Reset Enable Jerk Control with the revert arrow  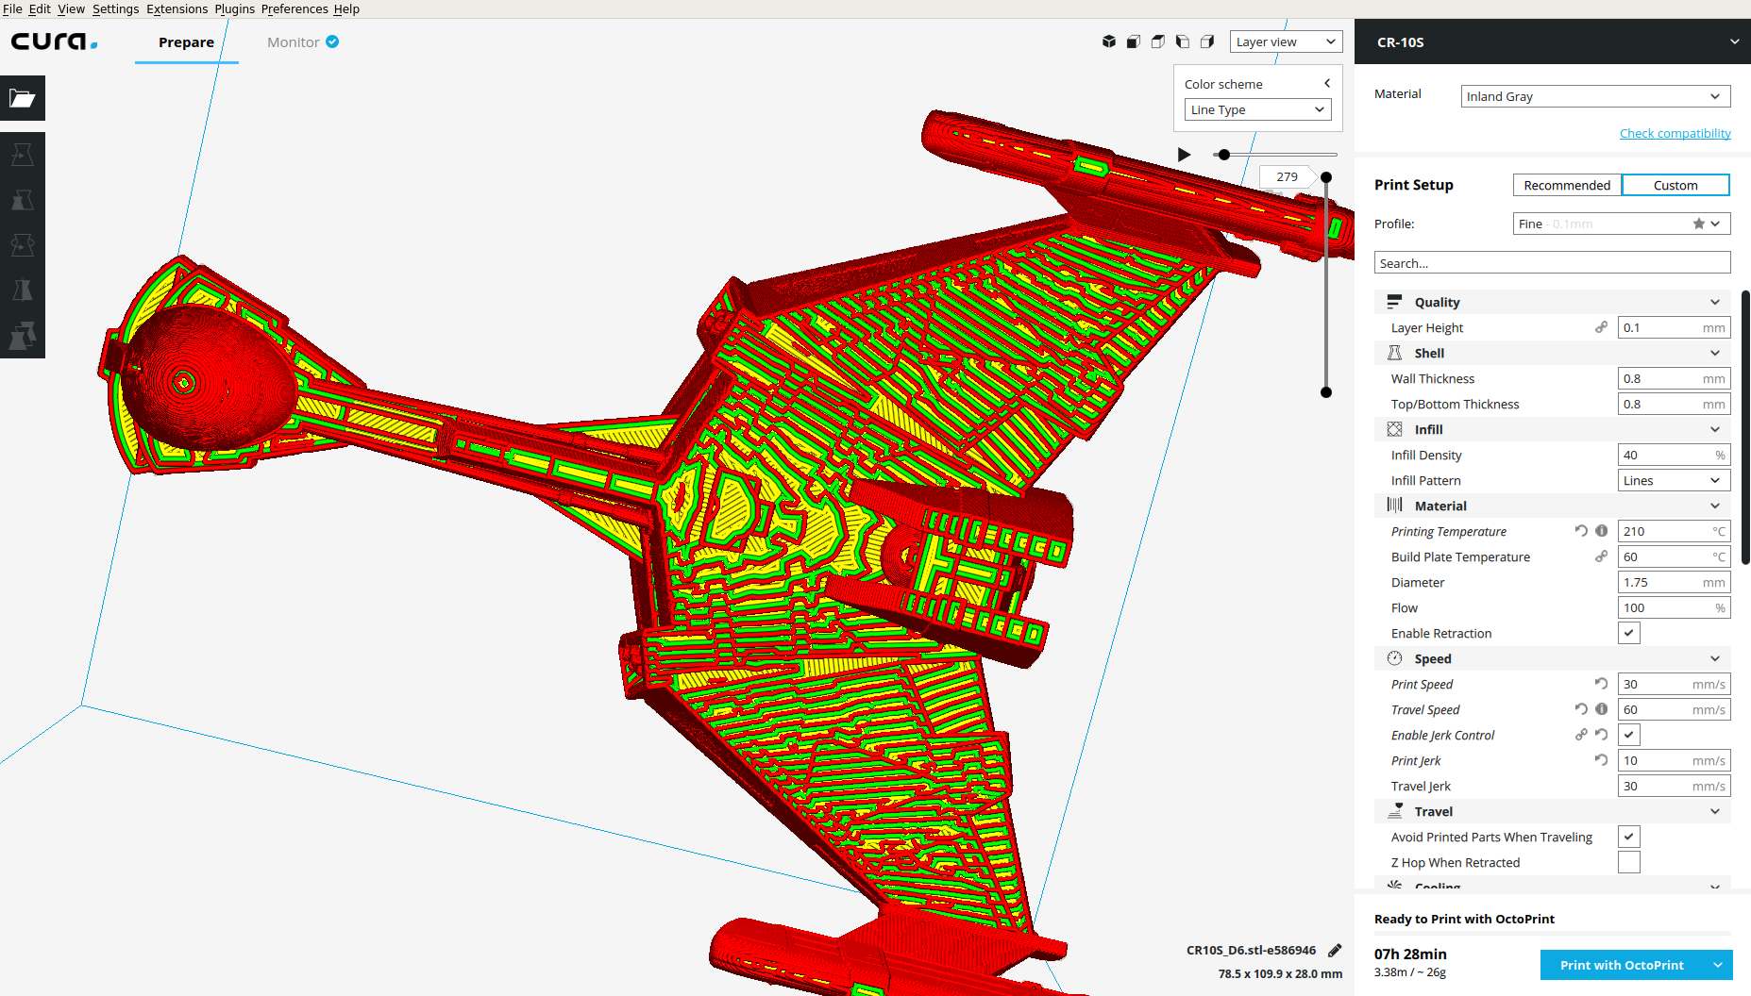pos(1602,735)
